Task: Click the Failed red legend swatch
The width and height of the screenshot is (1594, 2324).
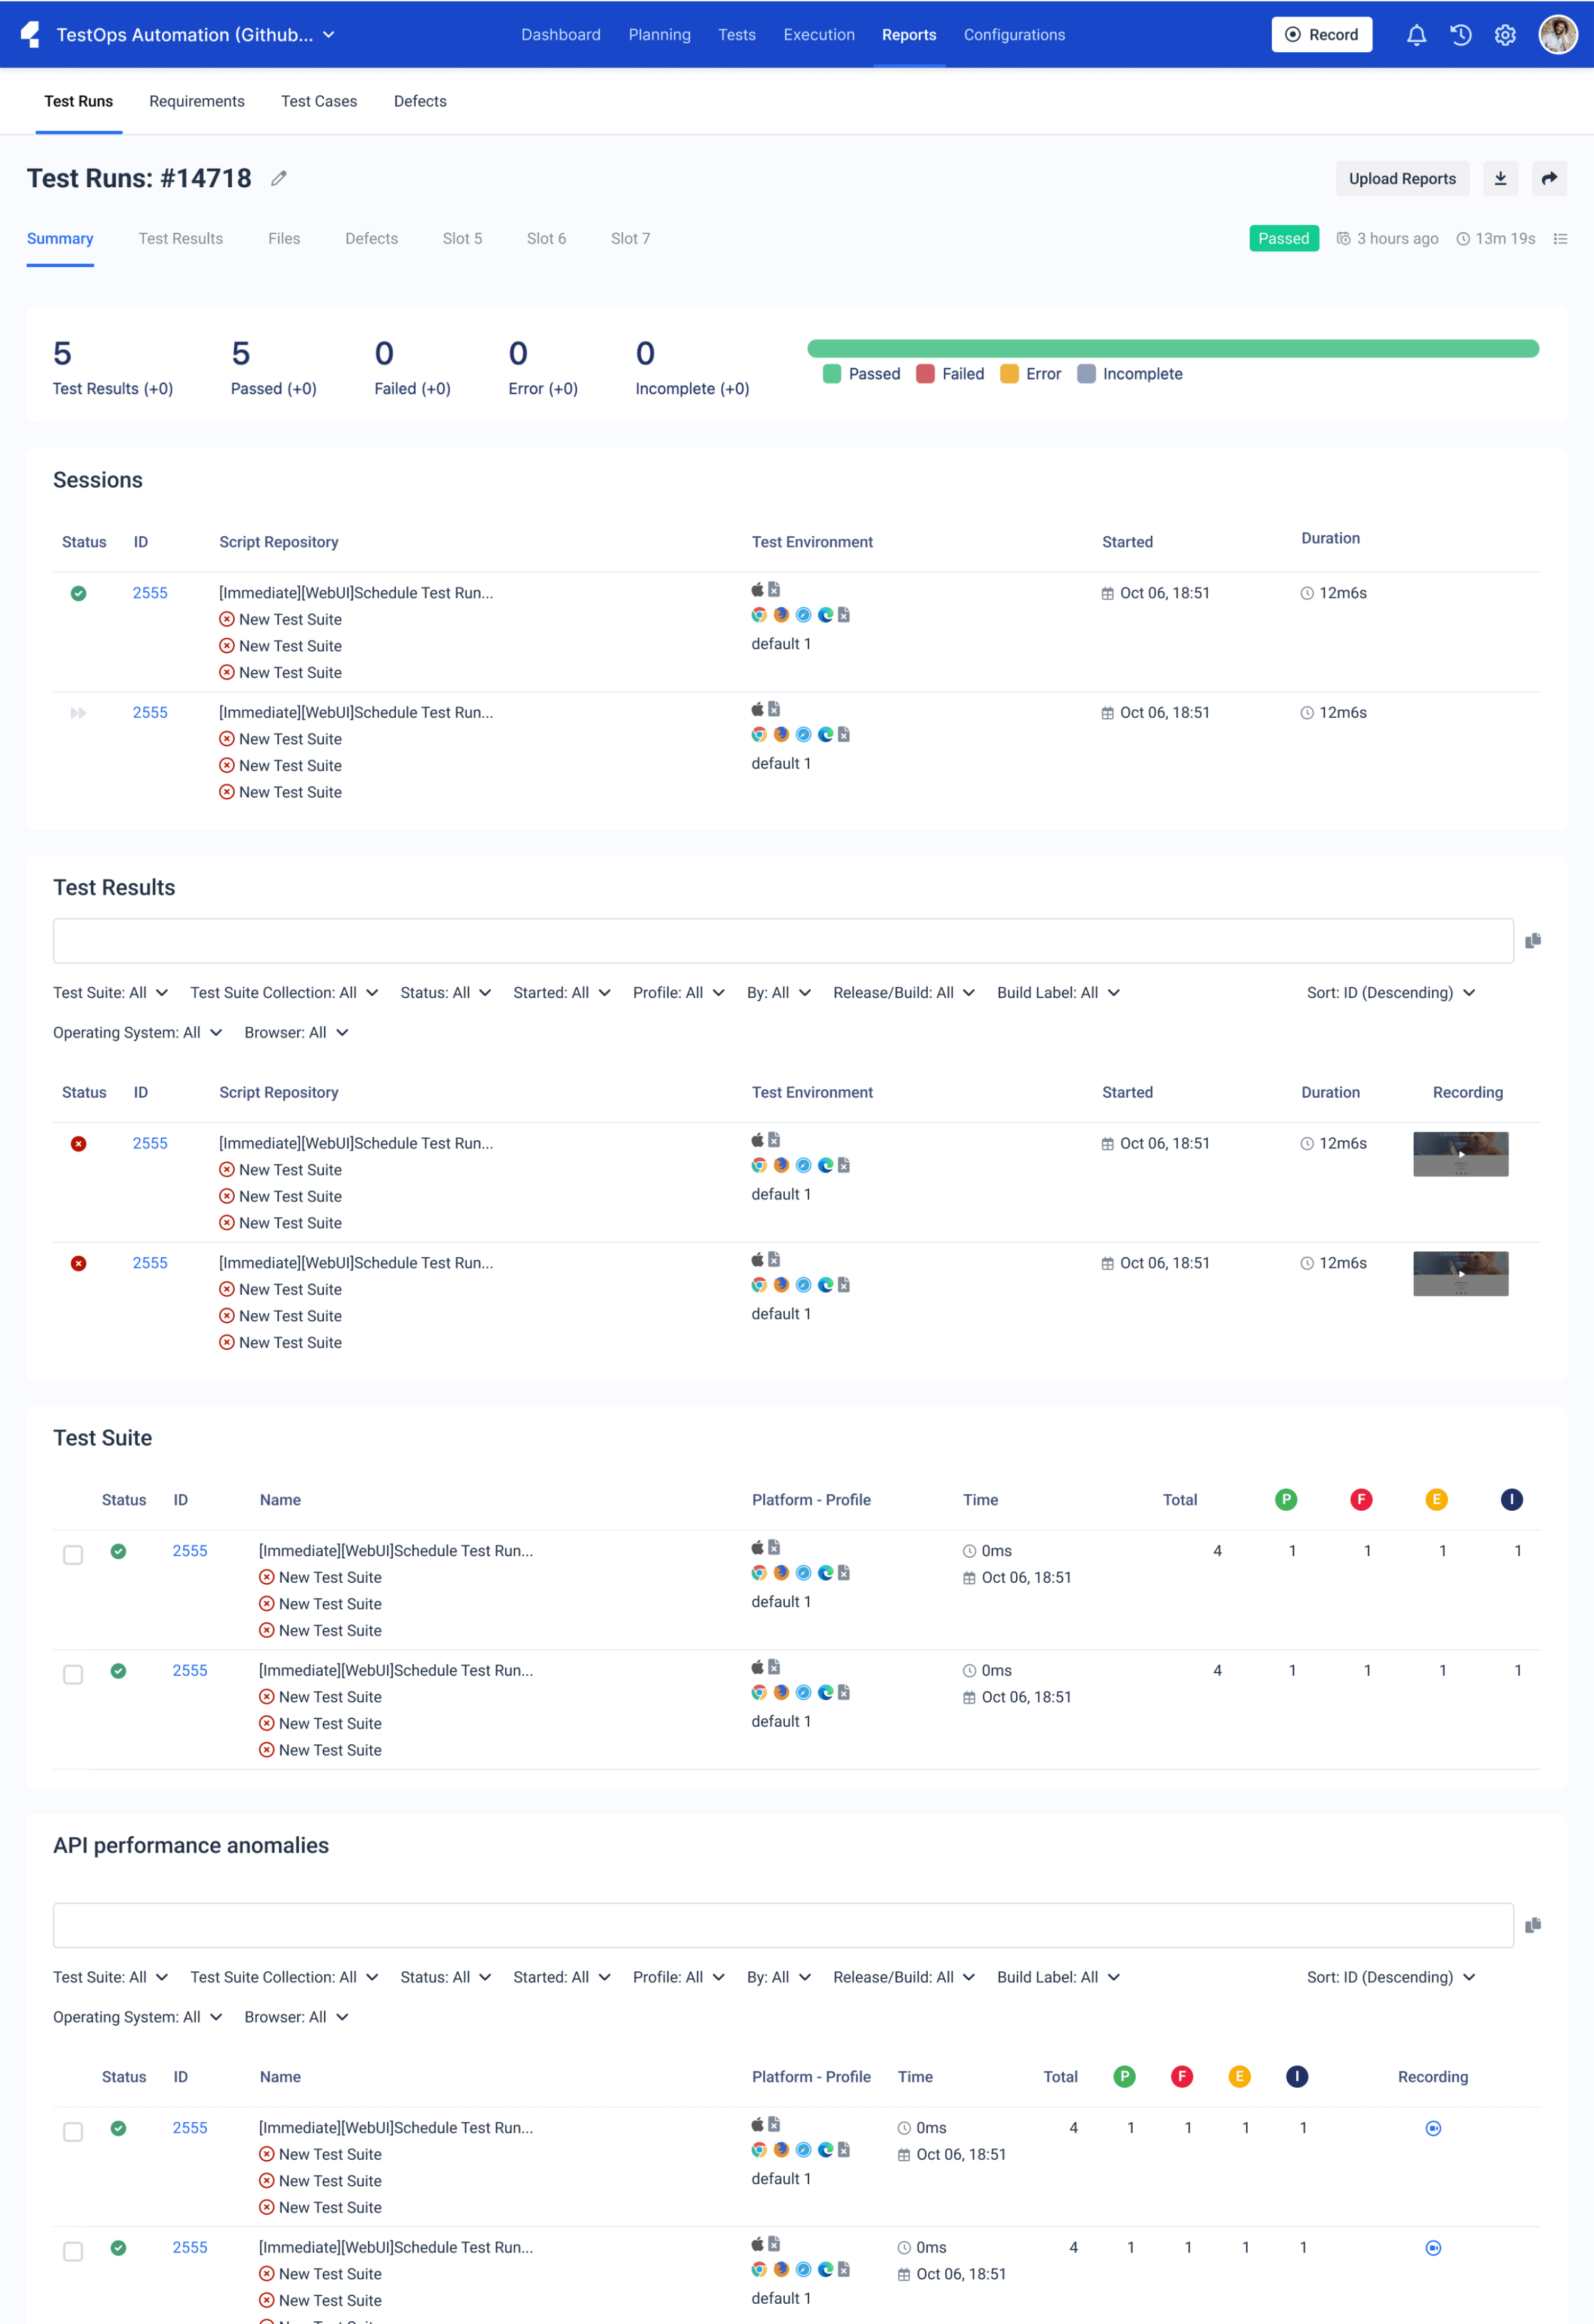Action: [926, 374]
